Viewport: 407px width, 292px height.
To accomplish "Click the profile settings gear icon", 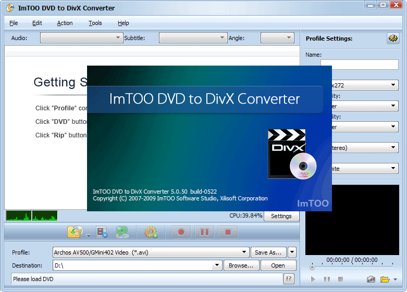I will (x=393, y=38).
